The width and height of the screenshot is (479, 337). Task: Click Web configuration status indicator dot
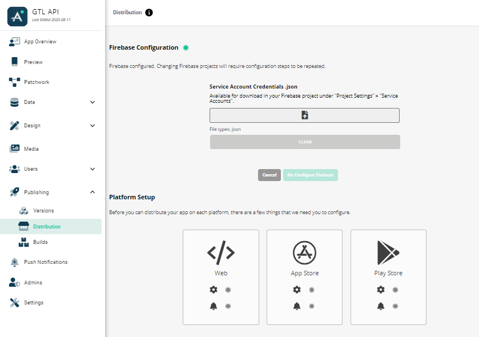(x=228, y=290)
